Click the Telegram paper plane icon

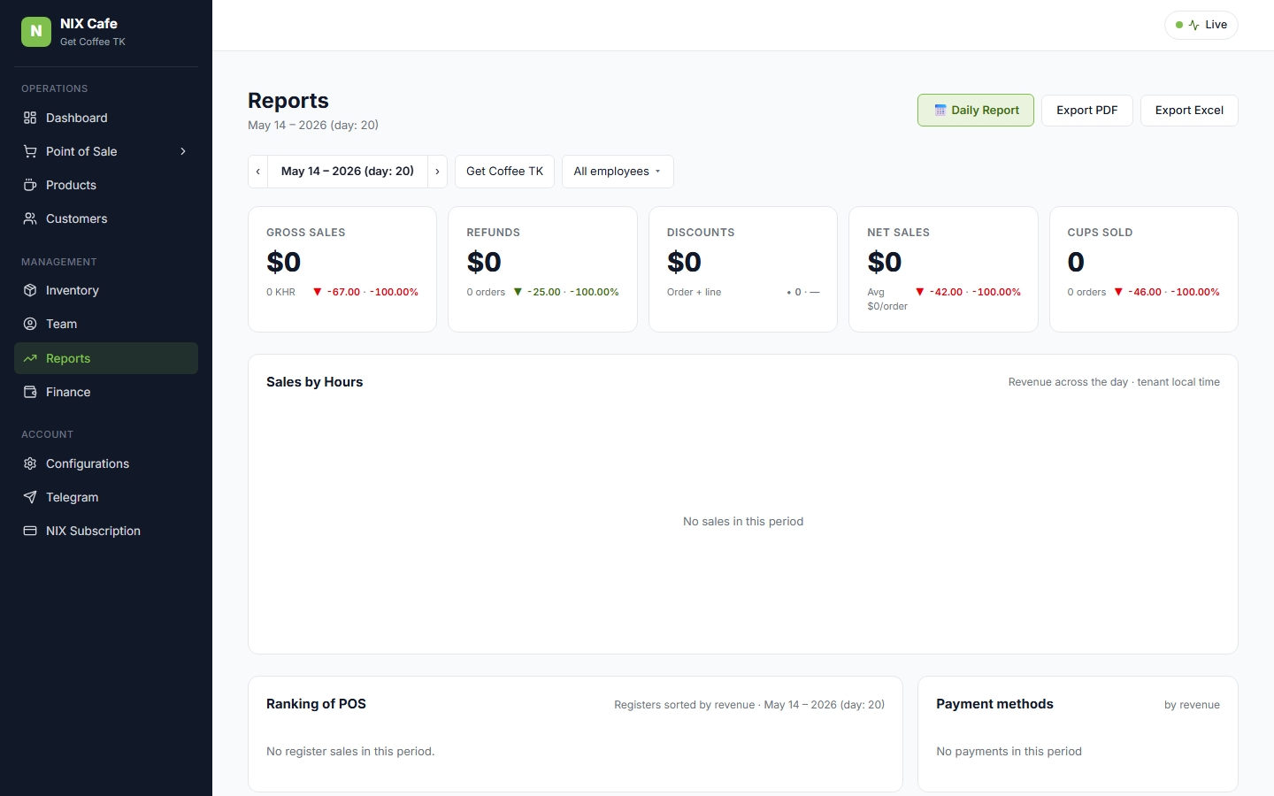[30, 497]
